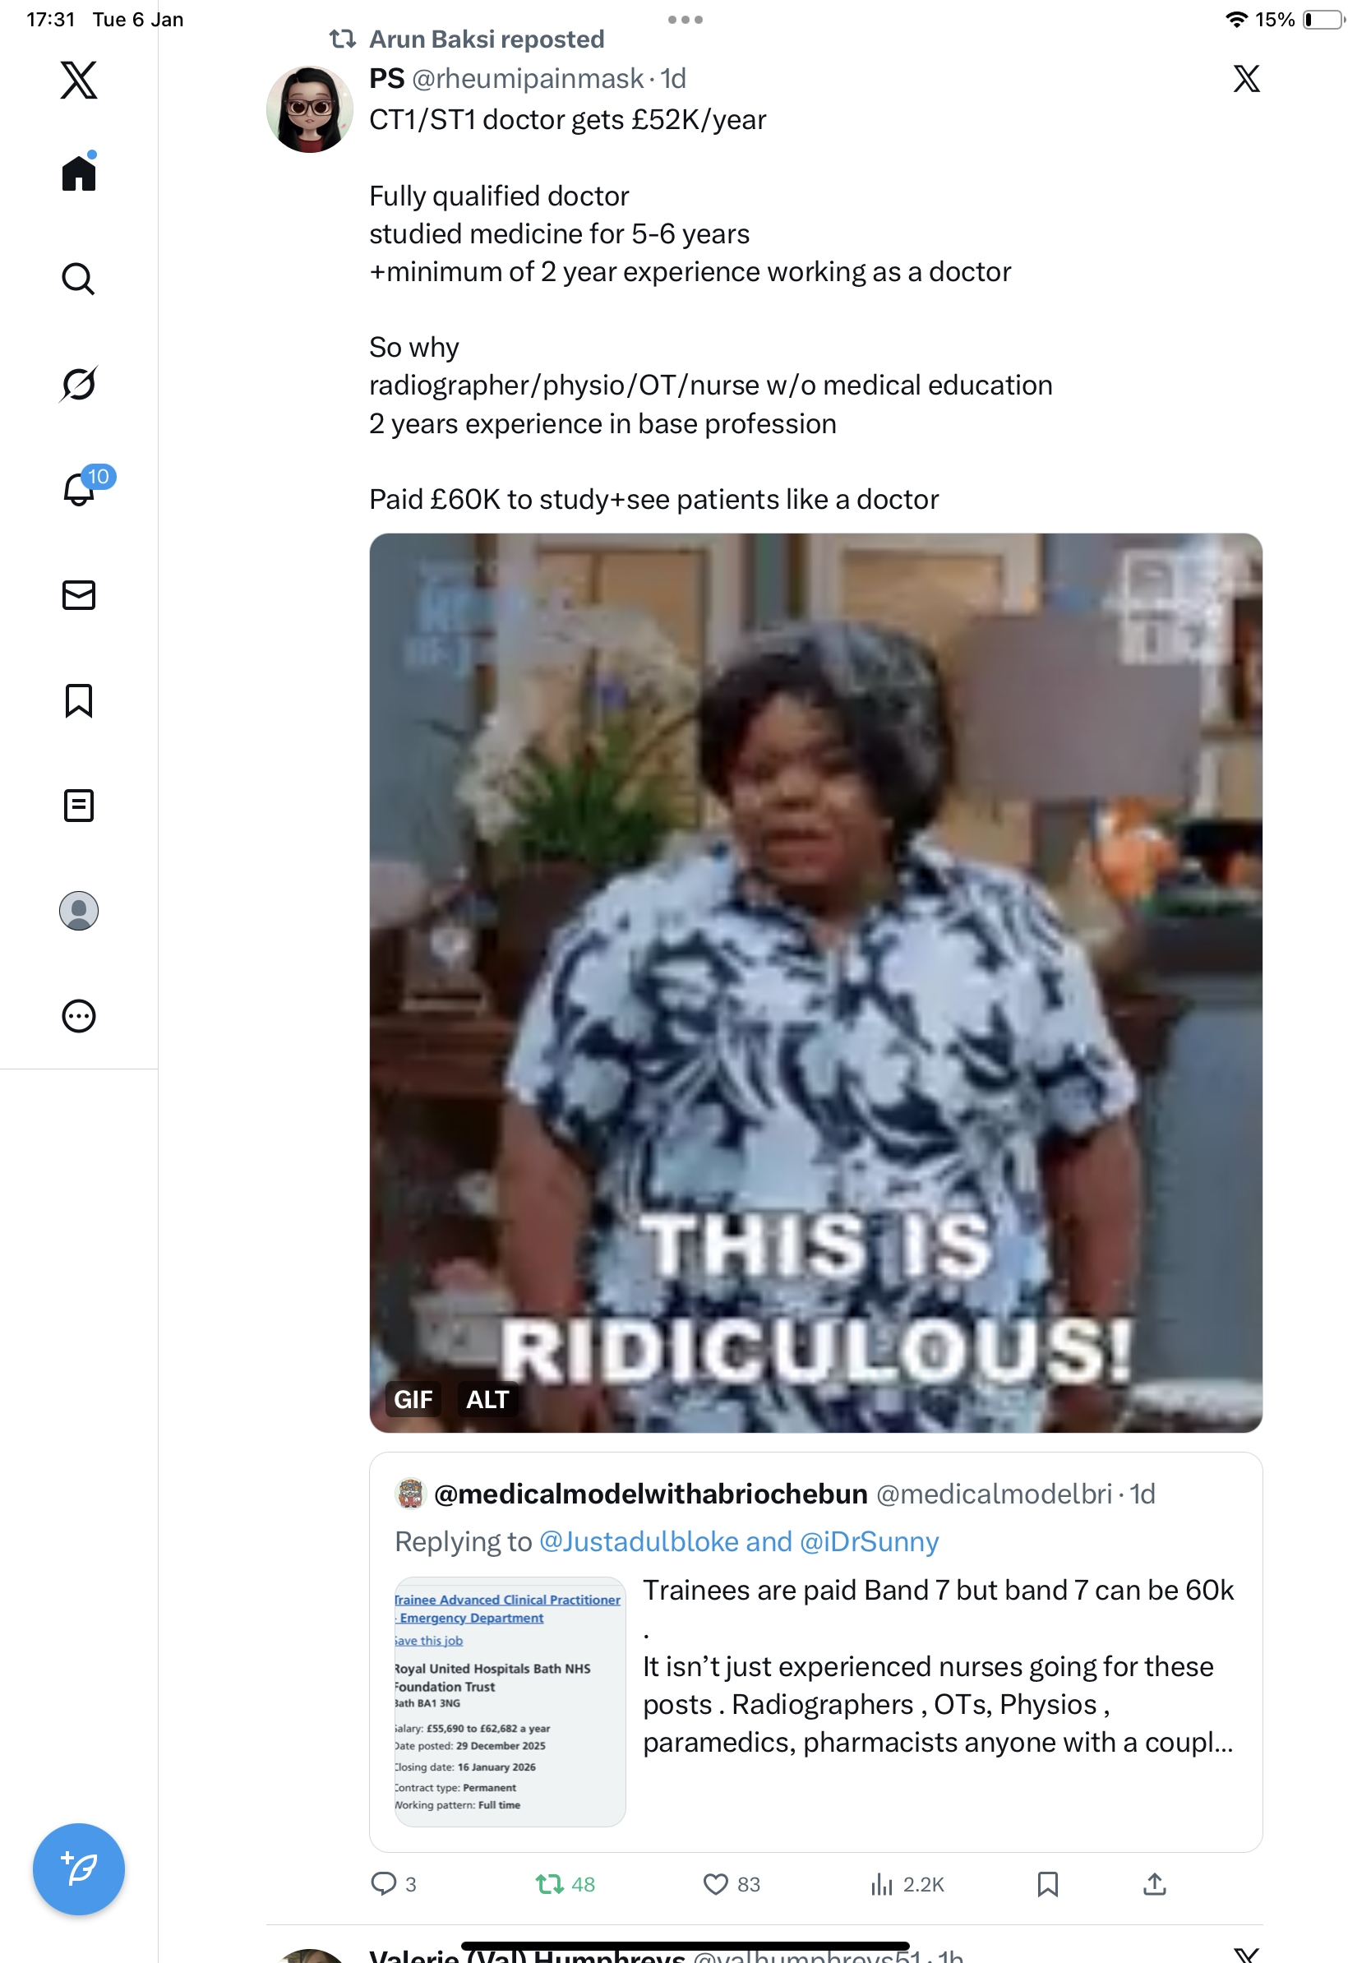Open the share menu of the post
Screen dimensions: 1371x1963
click(1154, 1883)
